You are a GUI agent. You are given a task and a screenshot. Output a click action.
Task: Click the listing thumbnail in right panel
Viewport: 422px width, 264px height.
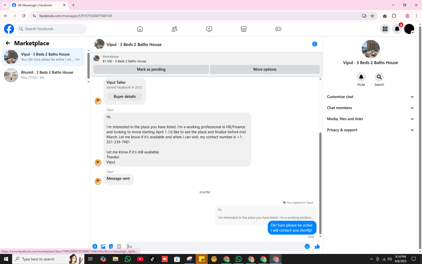(x=371, y=49)
